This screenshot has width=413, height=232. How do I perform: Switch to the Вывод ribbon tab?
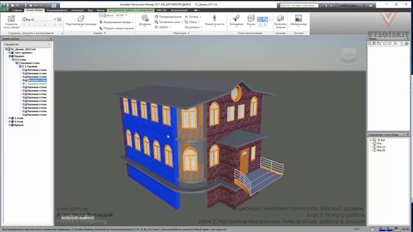point(101,10)
